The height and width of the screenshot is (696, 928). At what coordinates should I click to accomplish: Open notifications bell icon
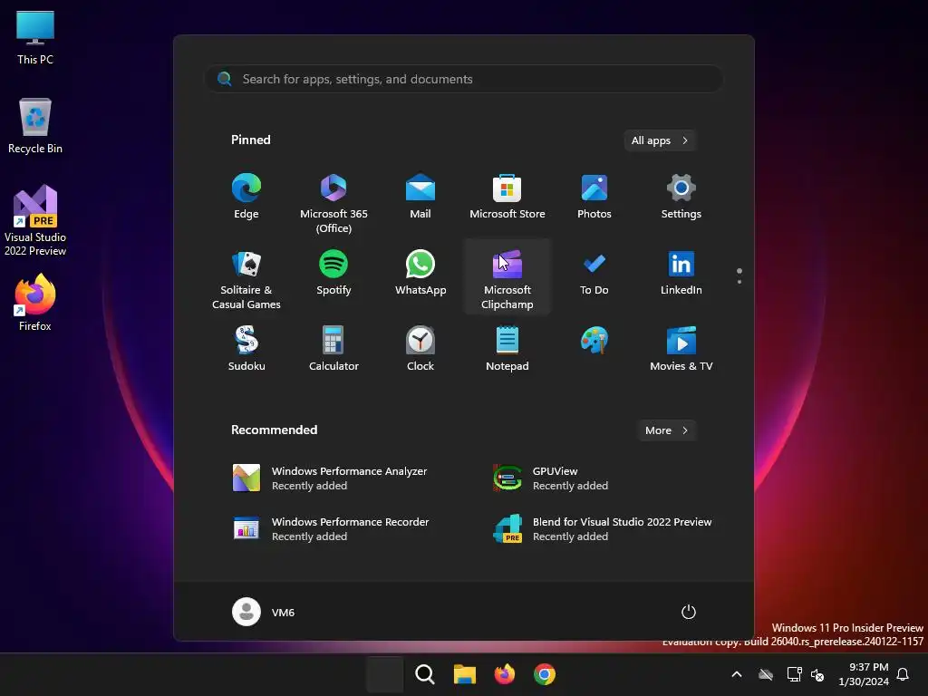coord(904,674)
